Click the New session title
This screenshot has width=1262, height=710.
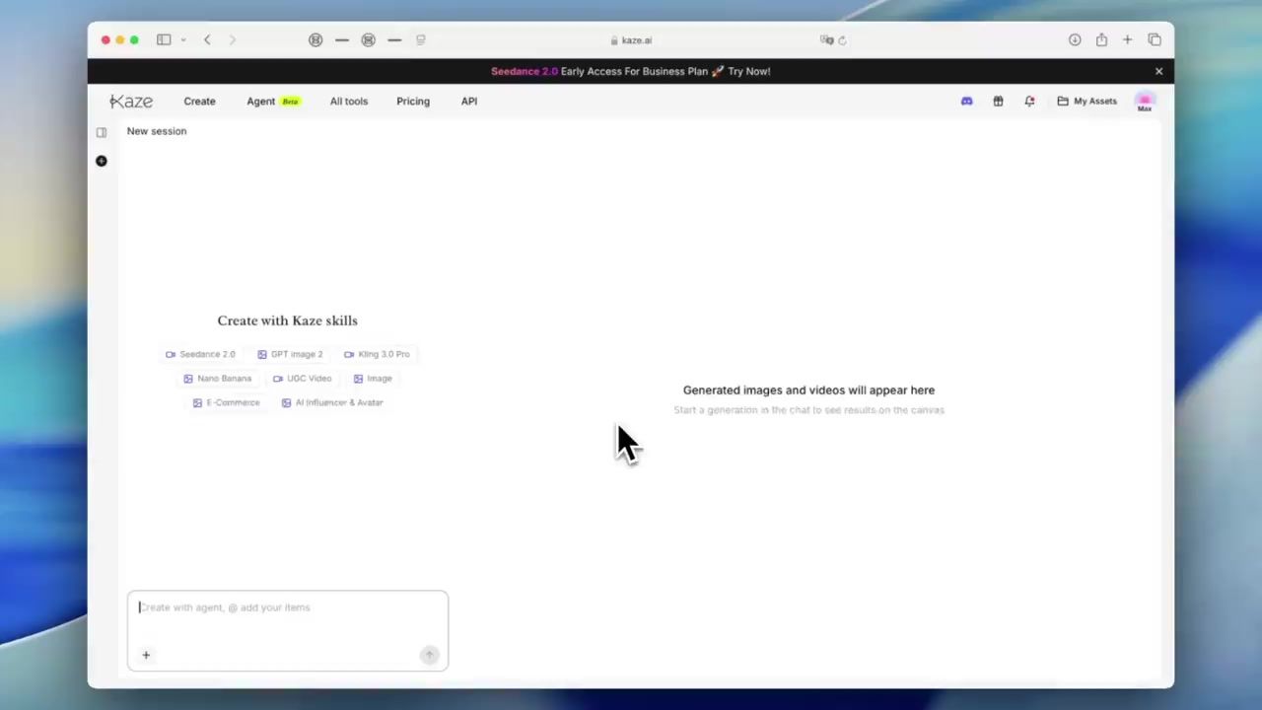pyautogui.click(x=157, y=131)
